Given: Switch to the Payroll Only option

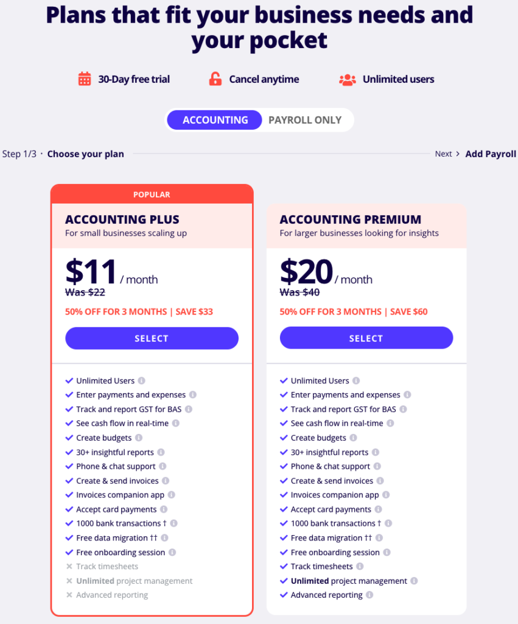Looking at the screenshot, I should pyautogui.click(x=305, y=120).
